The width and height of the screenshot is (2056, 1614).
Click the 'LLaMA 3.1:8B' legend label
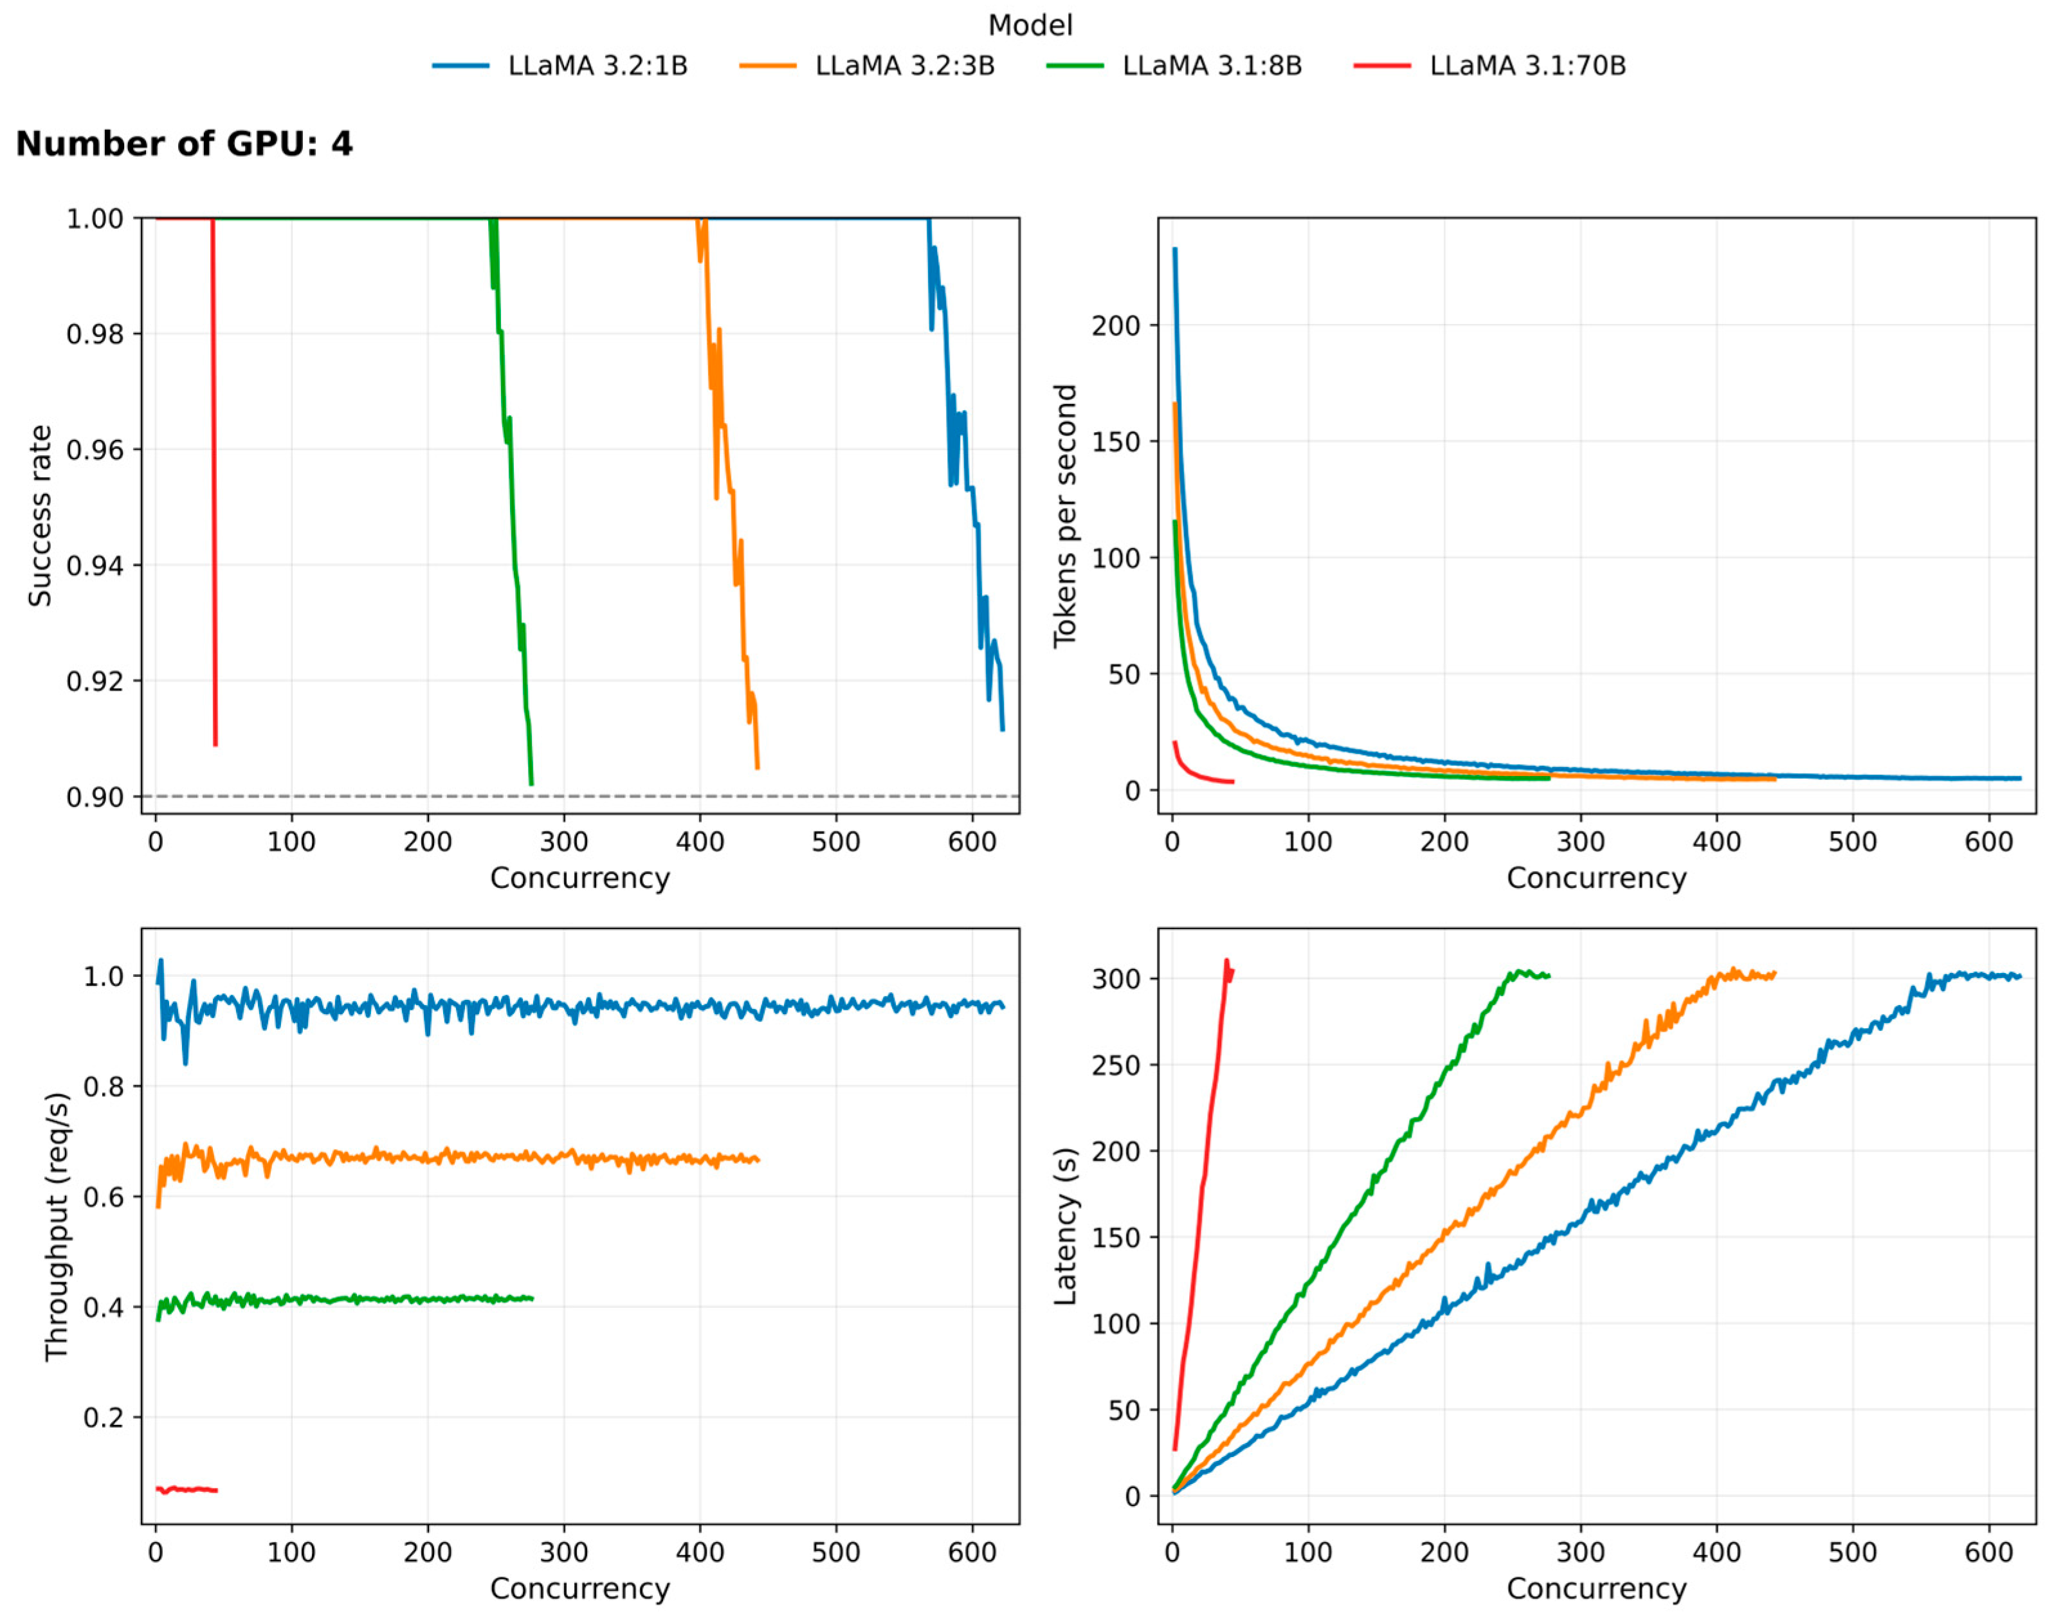point(1212,66)
